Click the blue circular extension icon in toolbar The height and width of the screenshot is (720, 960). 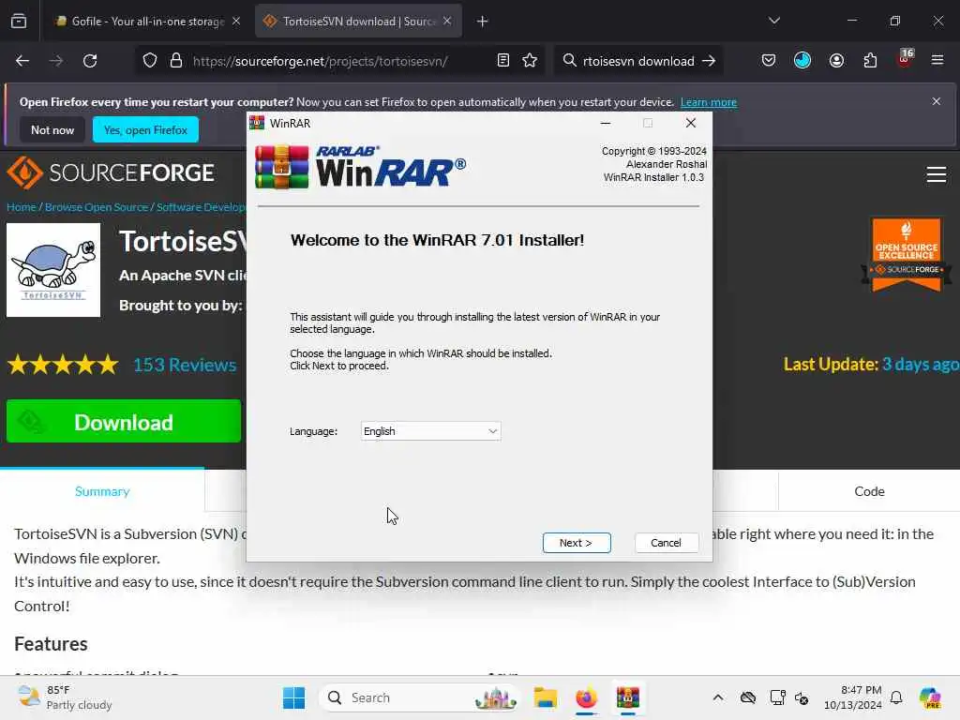[802, 61]
